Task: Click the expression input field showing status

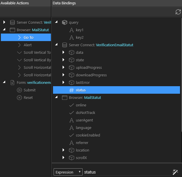Action: point(127,172)
